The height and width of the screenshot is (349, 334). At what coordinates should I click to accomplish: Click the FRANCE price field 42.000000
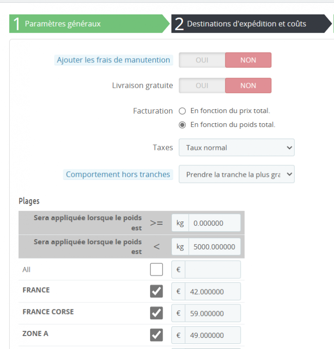coord(213,291)
